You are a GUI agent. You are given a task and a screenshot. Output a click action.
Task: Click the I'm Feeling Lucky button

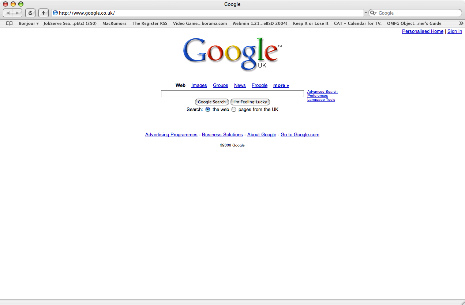click(250, 102)
